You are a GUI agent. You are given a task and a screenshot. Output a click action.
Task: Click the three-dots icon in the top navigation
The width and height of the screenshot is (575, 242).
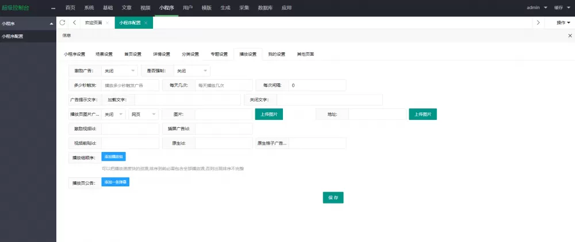(53, 8)
